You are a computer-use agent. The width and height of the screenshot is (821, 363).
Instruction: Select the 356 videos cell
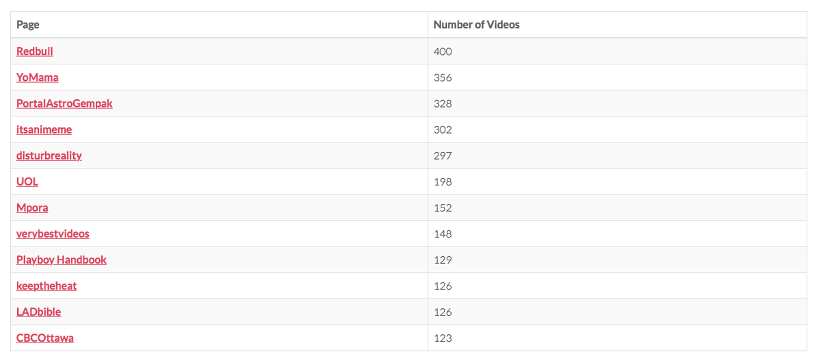(x=618, y=77)
